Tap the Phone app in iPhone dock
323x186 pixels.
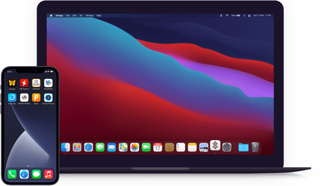pos(12,174)
